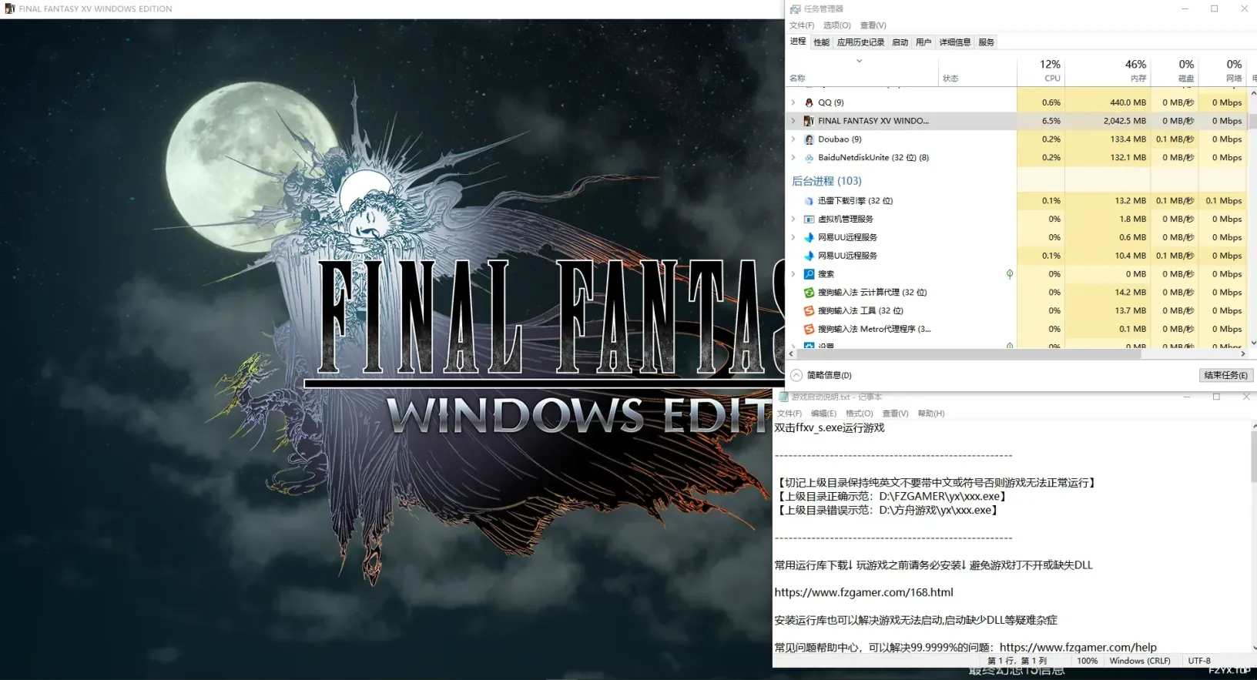This screenshot has width=1257, height=680.
Task: Click the 结束任务(E) button
Action: [1226, 375]
